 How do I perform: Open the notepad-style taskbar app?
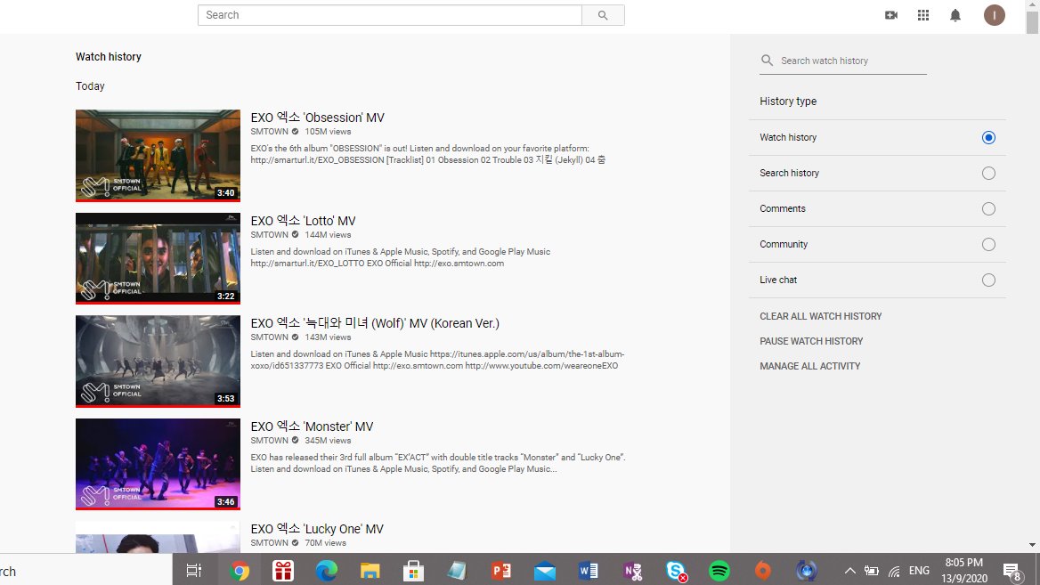pyautogui.click(x=457, y=571)
